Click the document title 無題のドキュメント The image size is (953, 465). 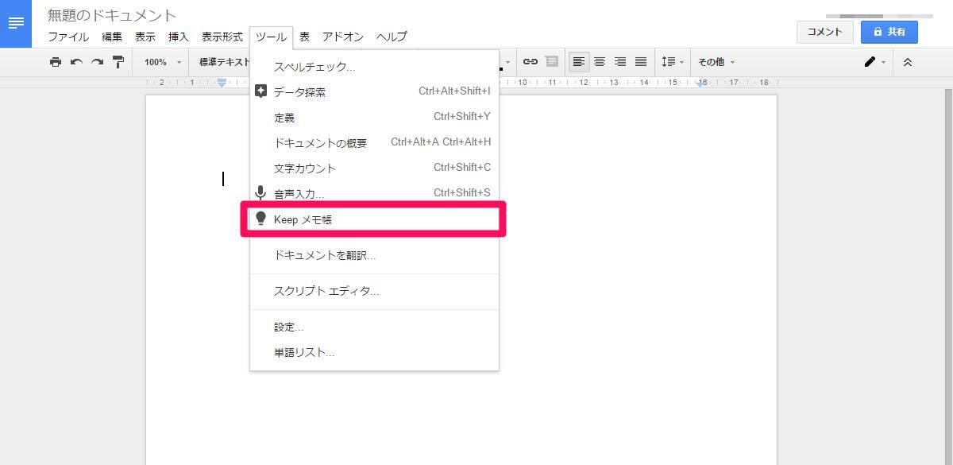(x=112, y=15)
